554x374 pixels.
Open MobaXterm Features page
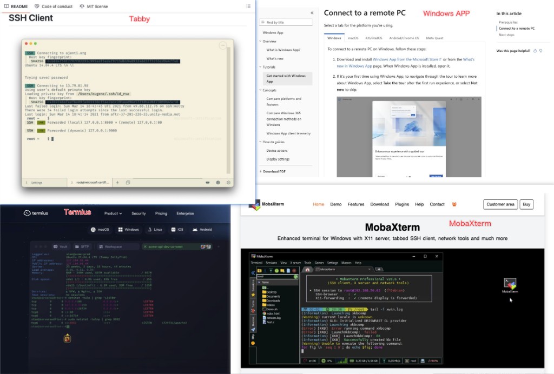click(356, 204)
